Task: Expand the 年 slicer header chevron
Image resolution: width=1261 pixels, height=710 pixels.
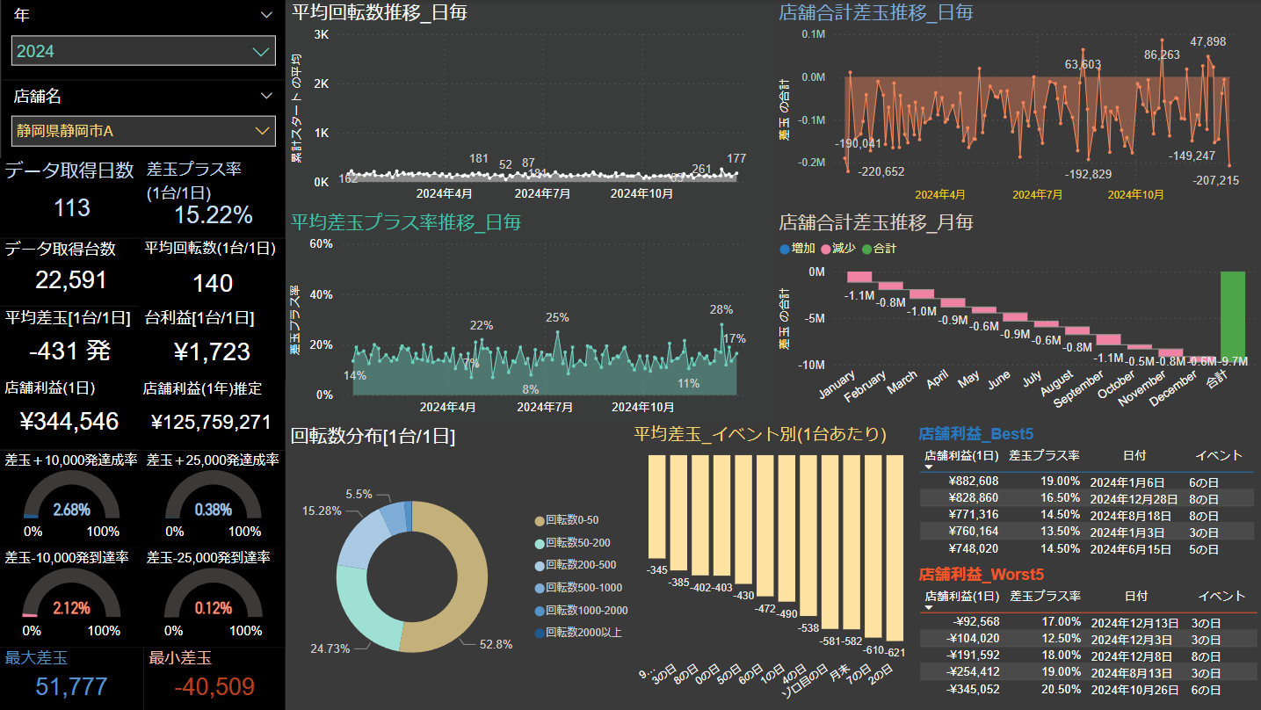Action: pos(266,15)
